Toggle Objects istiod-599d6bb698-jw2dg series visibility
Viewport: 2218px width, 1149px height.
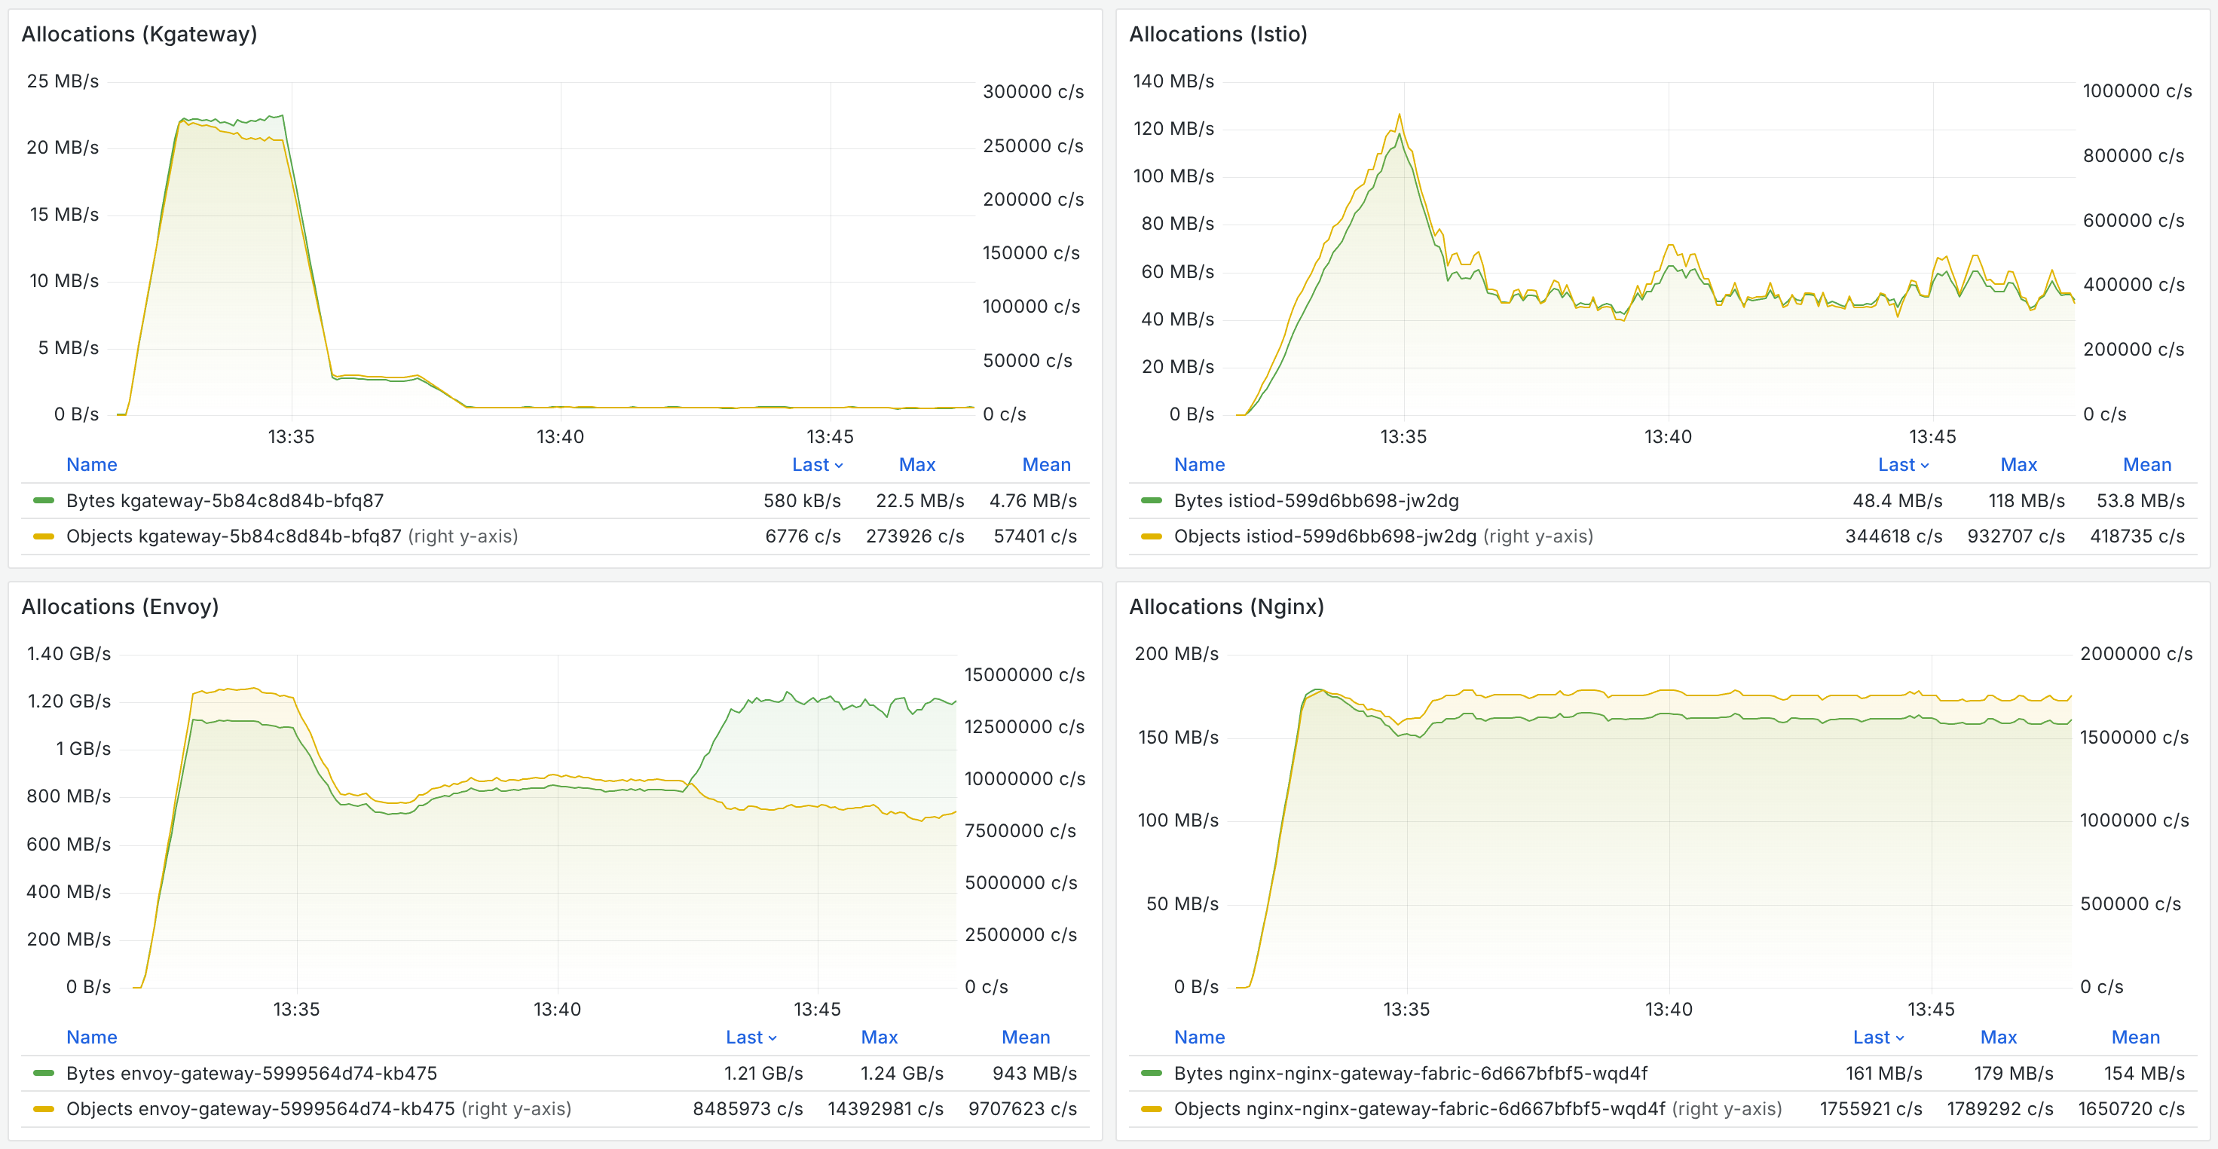pos(1324,536)
